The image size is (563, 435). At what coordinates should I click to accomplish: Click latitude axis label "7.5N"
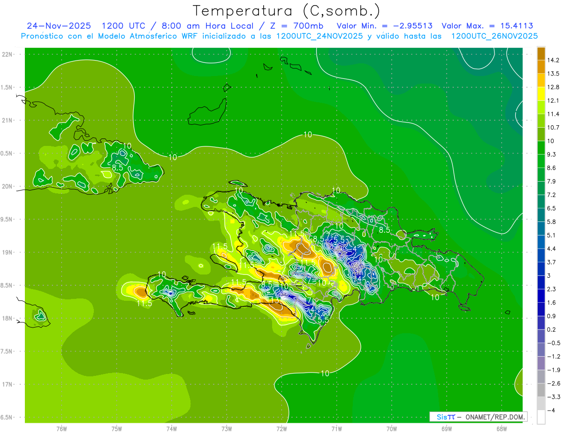[7, 351]
